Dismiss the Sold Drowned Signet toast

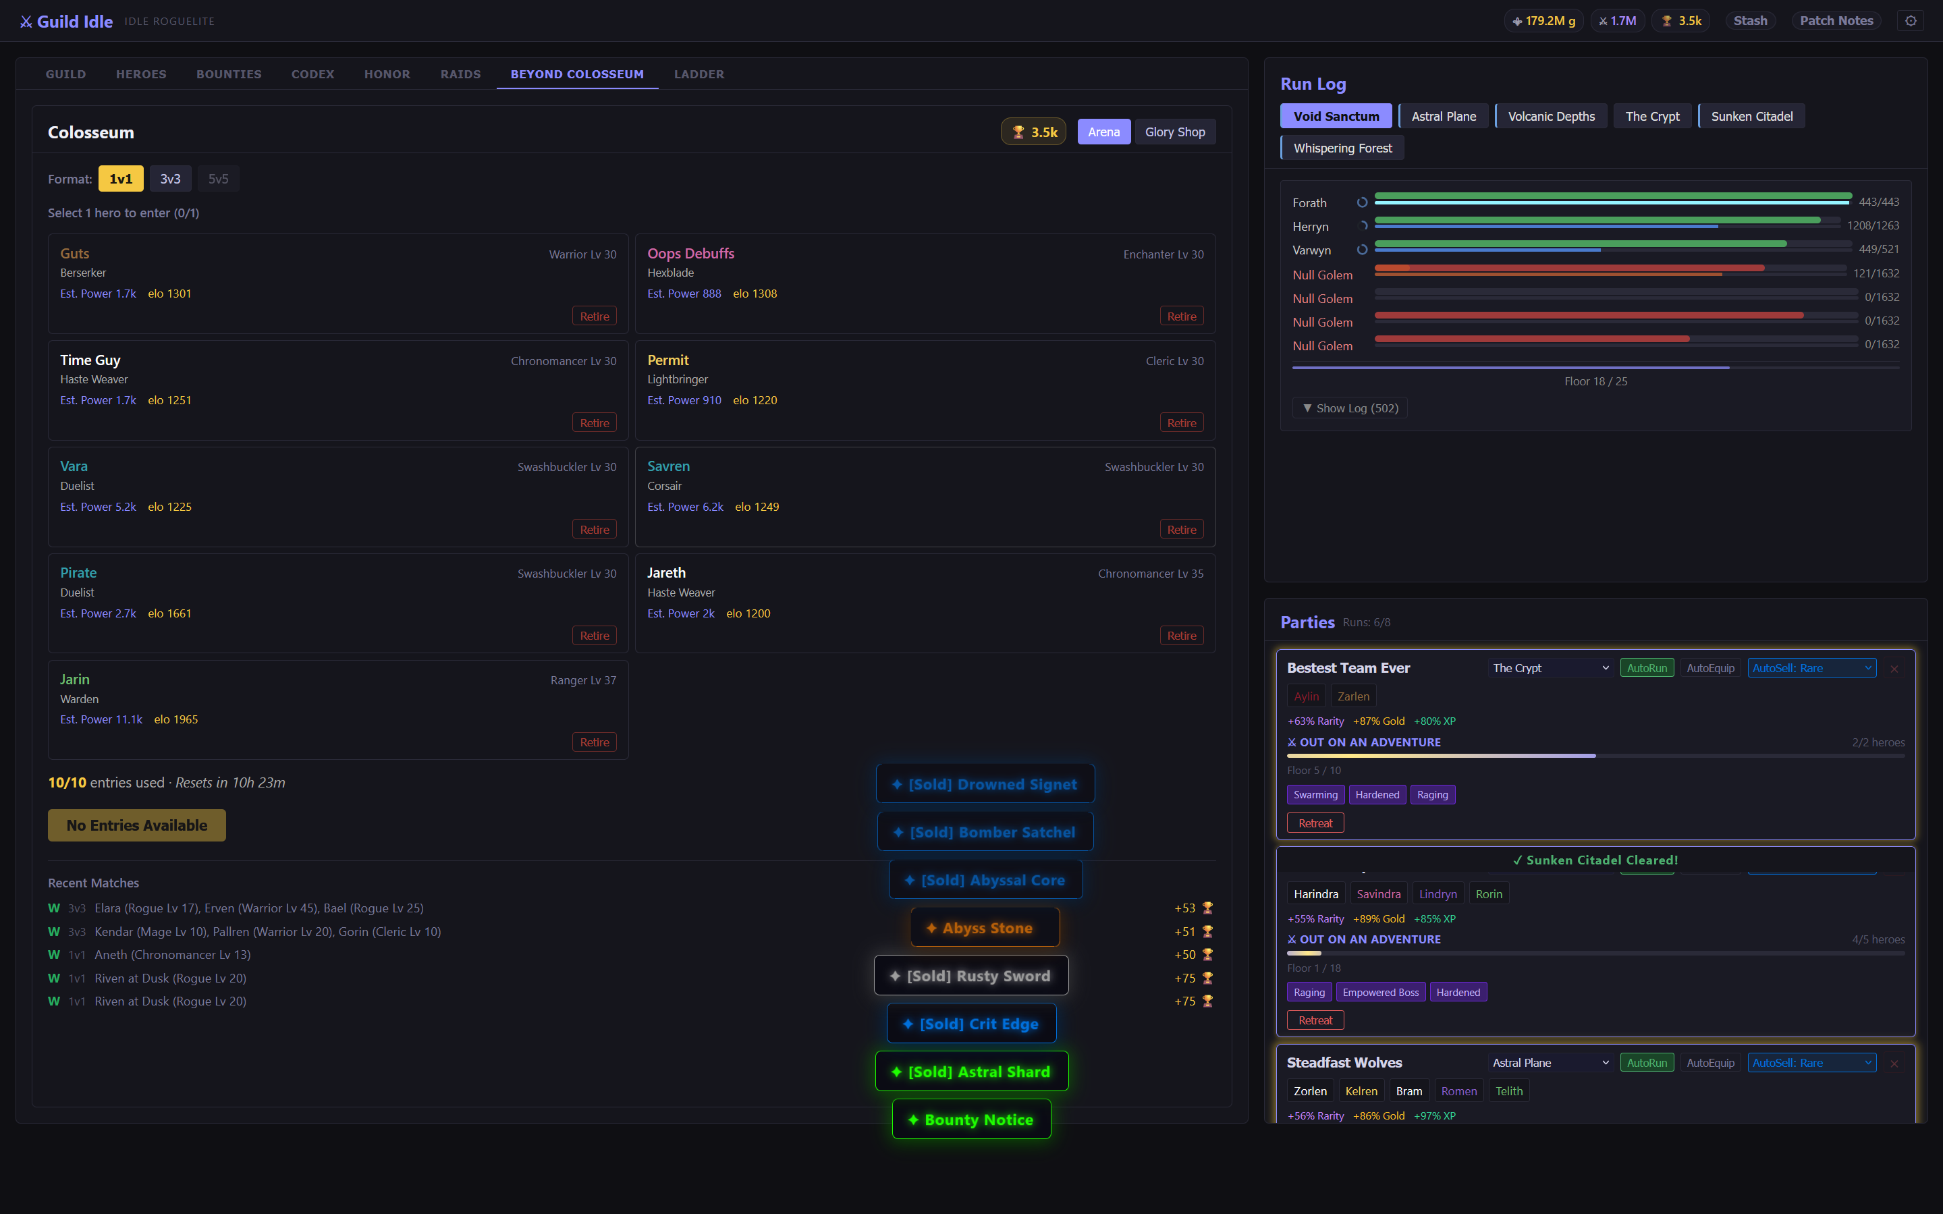click(x=985, y=783)
